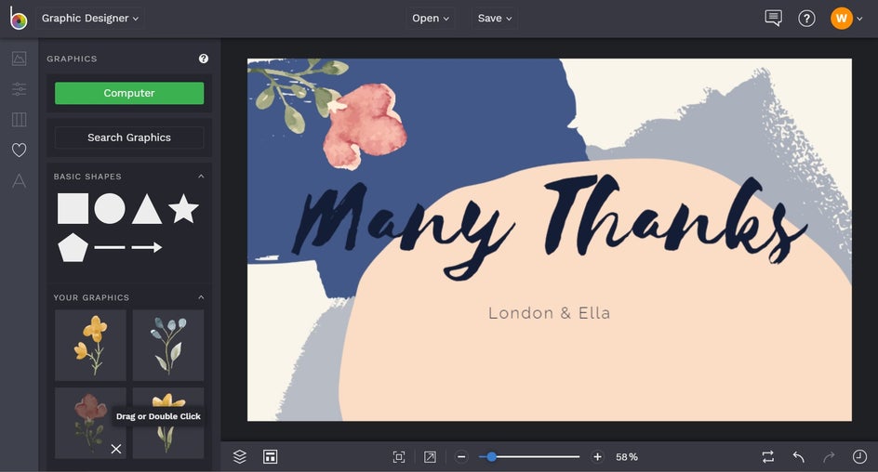The height and width of the screenshot is (472, 878).
Task: Open the user account W menu
Action: [x=846, y=19]
